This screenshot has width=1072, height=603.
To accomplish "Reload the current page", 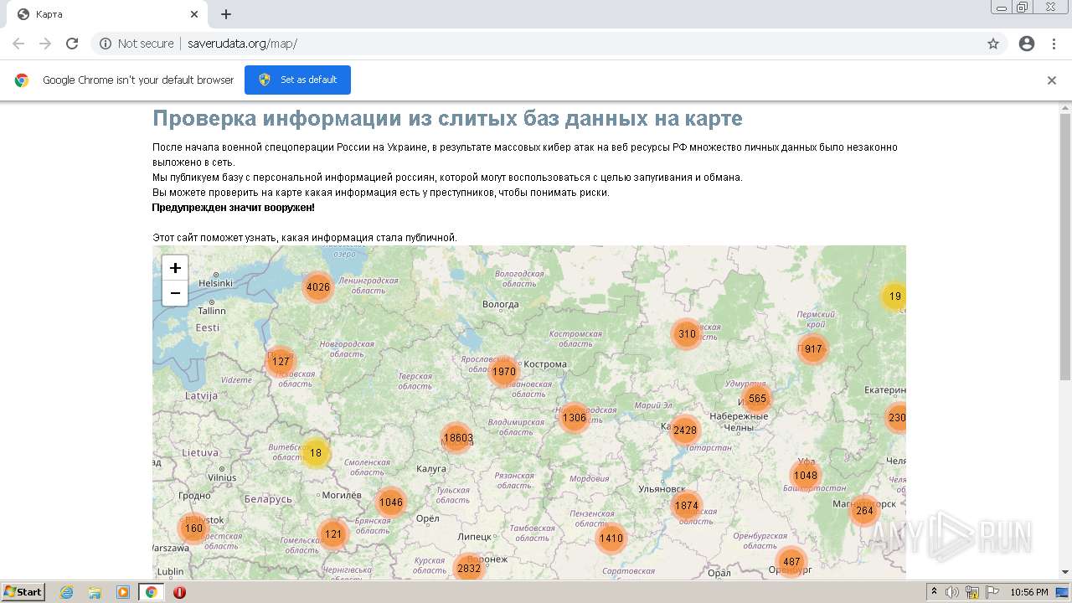I will click(x=72, y=44).
